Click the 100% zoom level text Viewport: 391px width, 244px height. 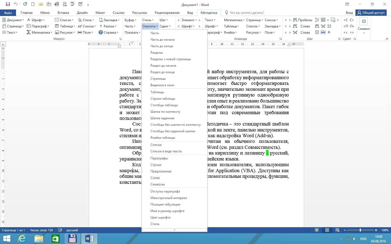(x=385, y=230)
